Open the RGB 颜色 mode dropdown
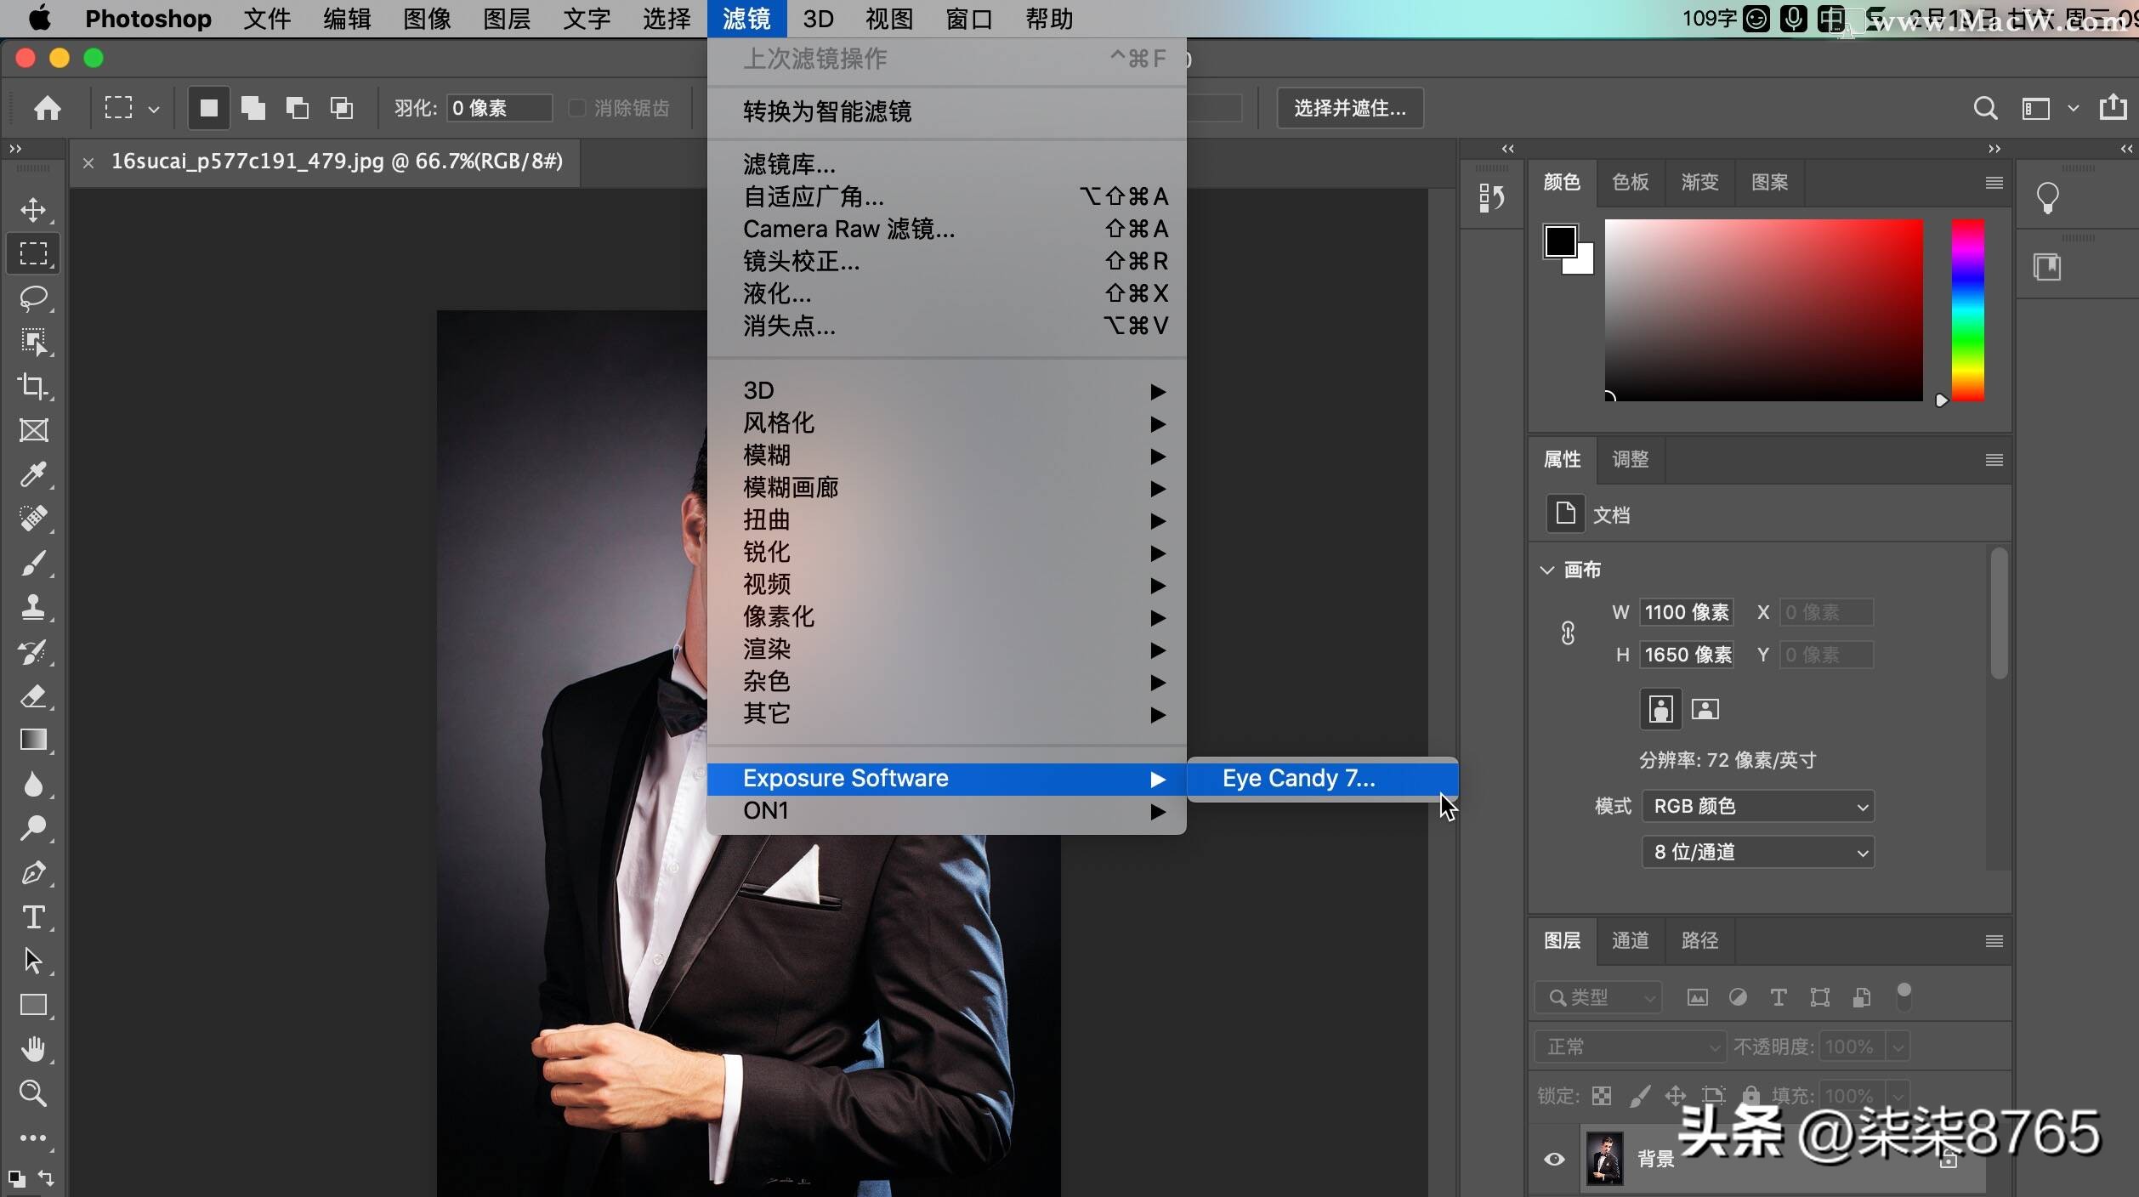The height and width of the screenshot is (1197, 2139). pyautogui.click(x=1757, y=806)
